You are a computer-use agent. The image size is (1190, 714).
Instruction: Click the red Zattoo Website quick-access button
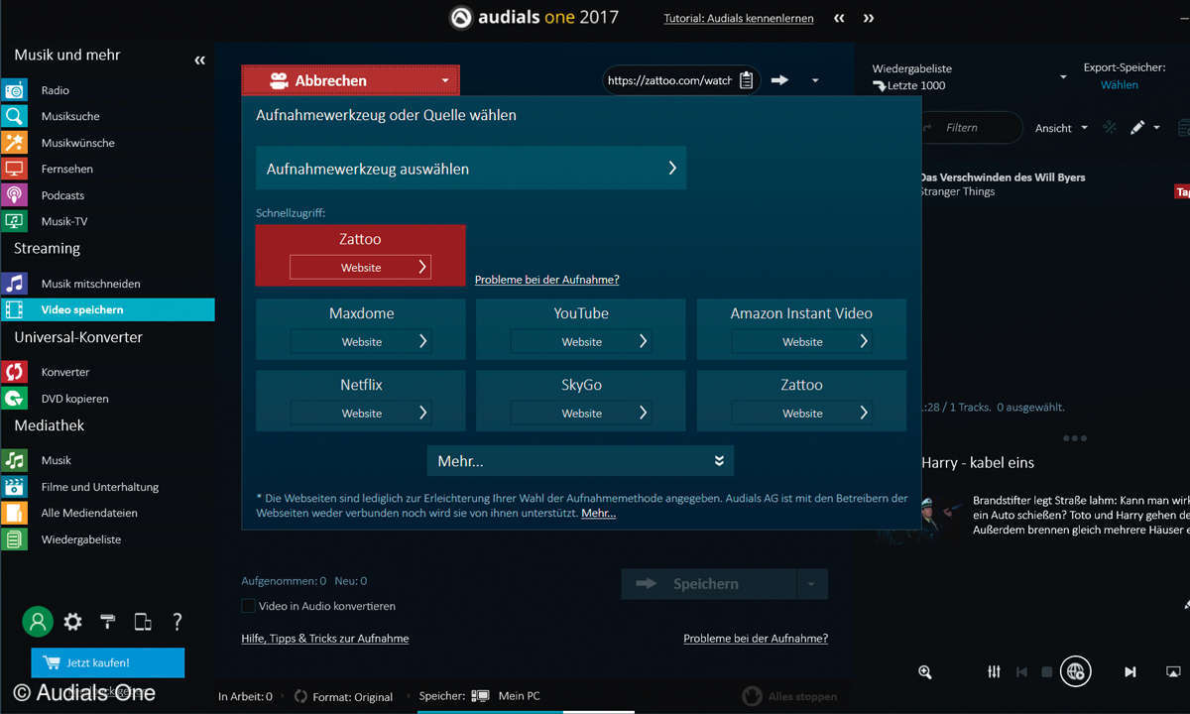(x=360, y=268)
